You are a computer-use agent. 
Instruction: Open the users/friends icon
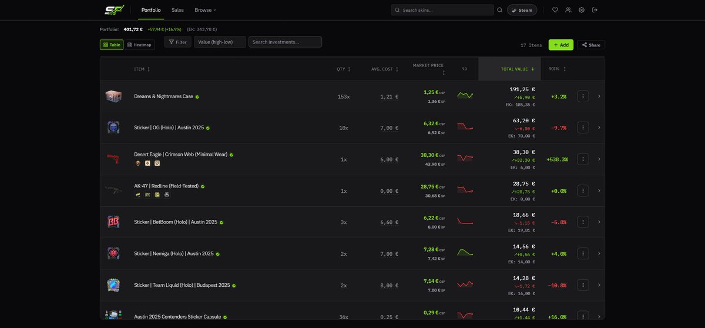(568, 10)
